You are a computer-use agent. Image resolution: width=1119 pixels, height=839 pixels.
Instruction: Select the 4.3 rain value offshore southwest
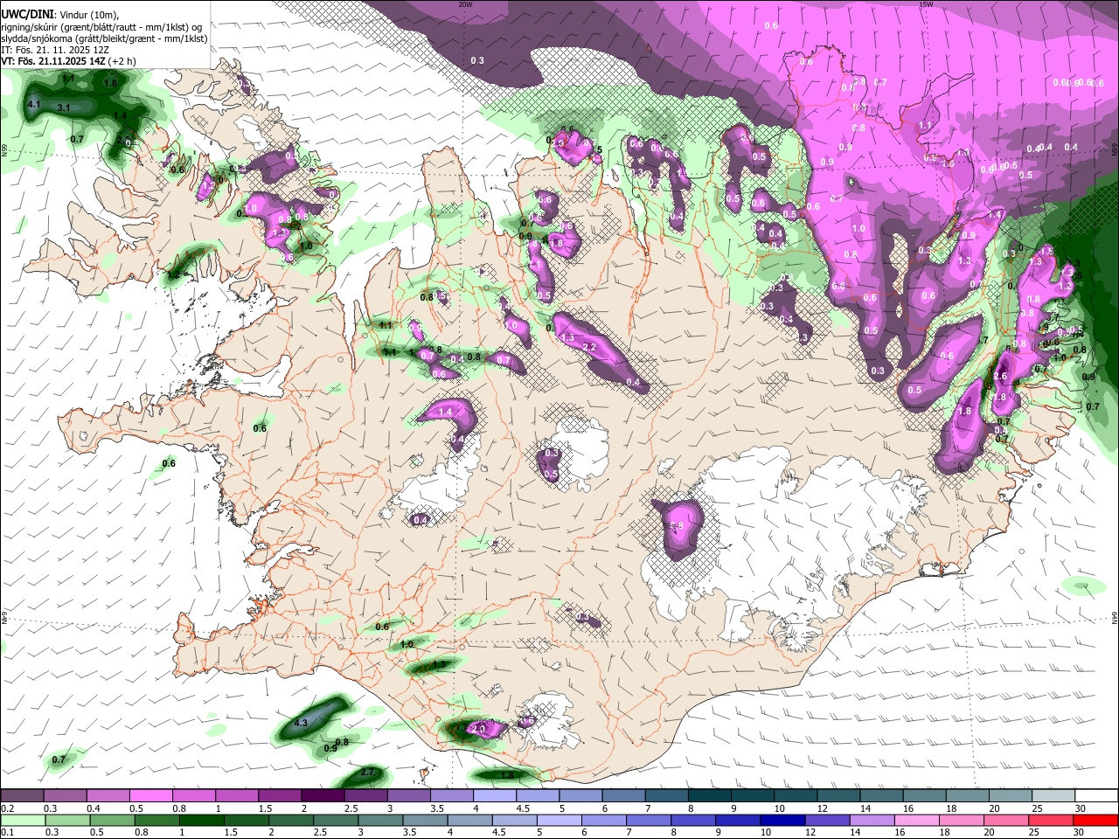pos(302,723)
